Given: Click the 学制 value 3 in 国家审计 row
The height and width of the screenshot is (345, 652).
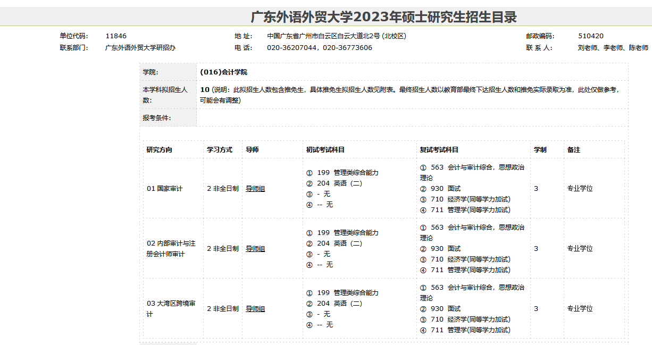Looking at the screenshot, I should (536, 189).
